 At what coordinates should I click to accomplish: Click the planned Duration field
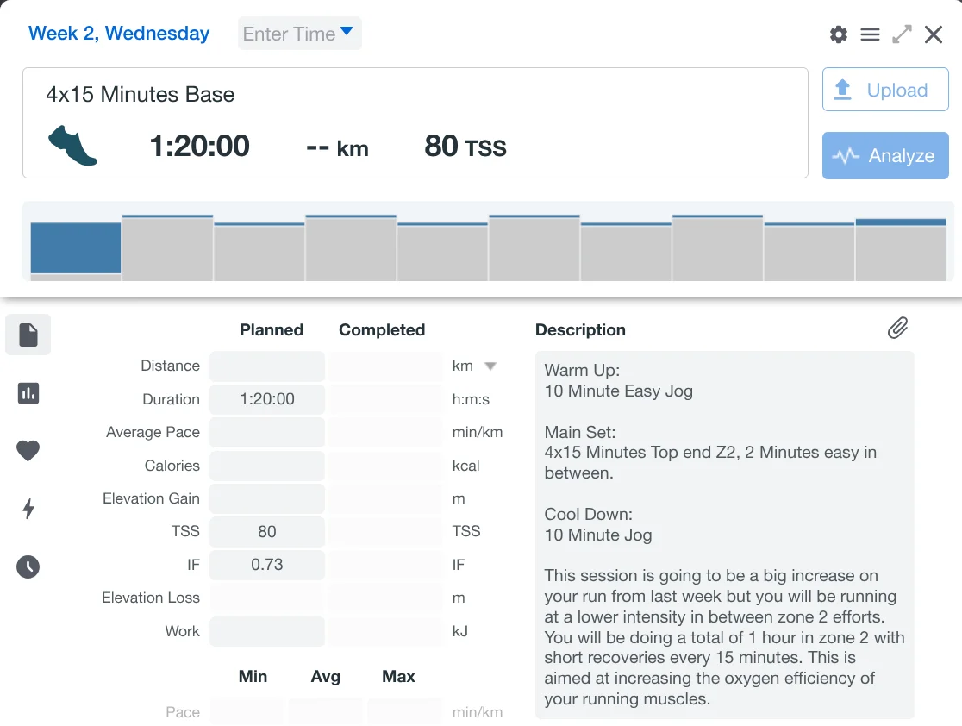[x=267, y=399]
